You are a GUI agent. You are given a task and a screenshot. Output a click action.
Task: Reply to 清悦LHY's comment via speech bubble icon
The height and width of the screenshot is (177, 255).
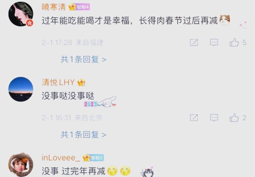(x=214, y=118)
